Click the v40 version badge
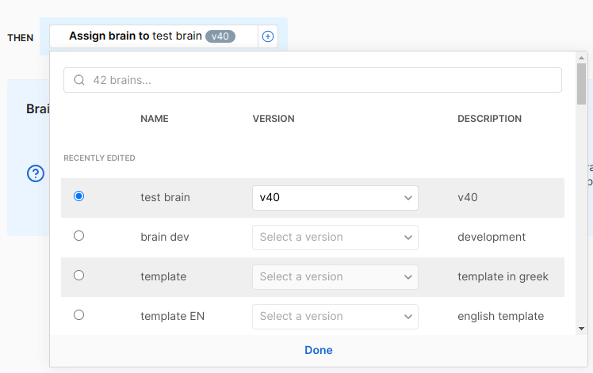Screen dimensions: 593x373 pyautogui.click(x=220, y=36)
